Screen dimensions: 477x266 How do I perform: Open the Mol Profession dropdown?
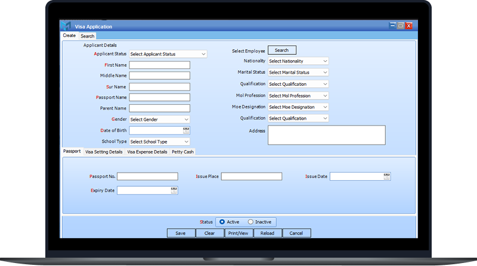[298, 96]
